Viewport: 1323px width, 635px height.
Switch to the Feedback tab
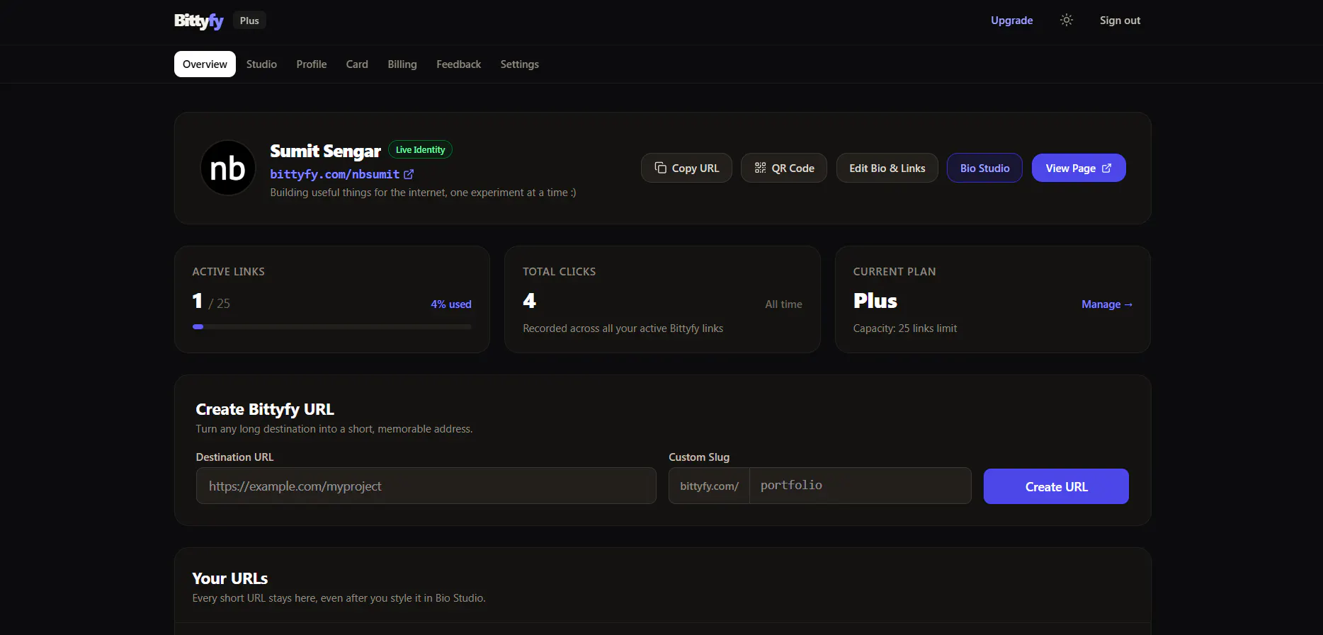459,64
